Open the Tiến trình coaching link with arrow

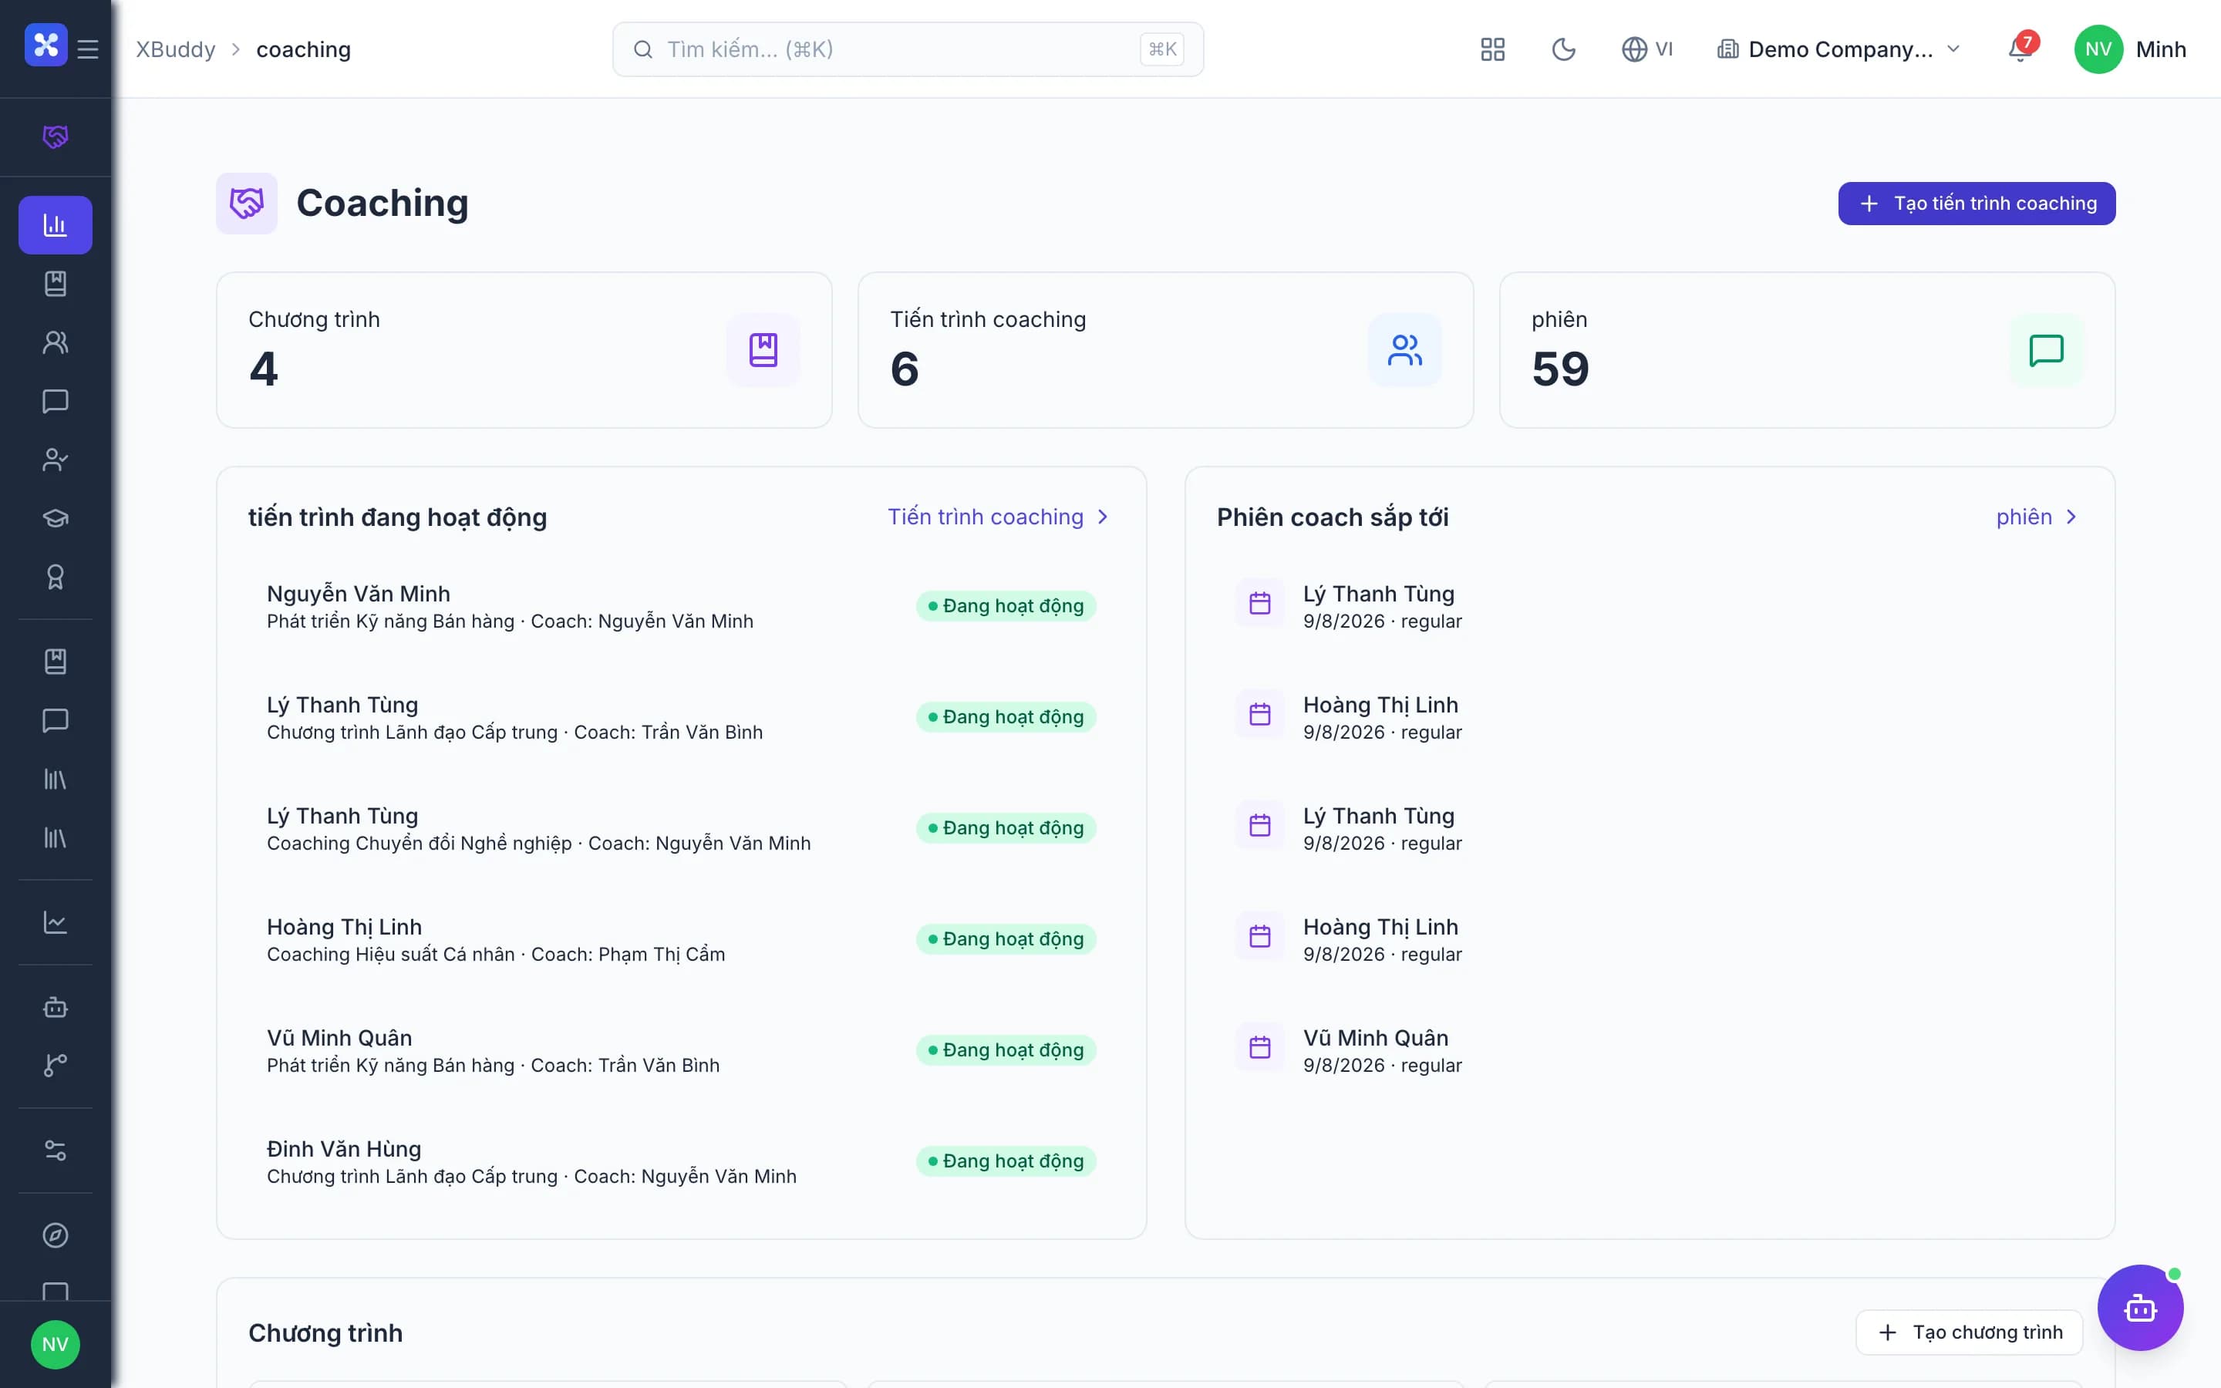pyautogui.click(x=999, y=517)
